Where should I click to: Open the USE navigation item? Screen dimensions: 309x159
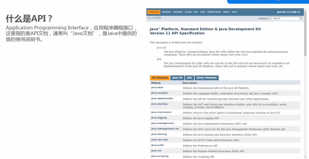[196, 12]
